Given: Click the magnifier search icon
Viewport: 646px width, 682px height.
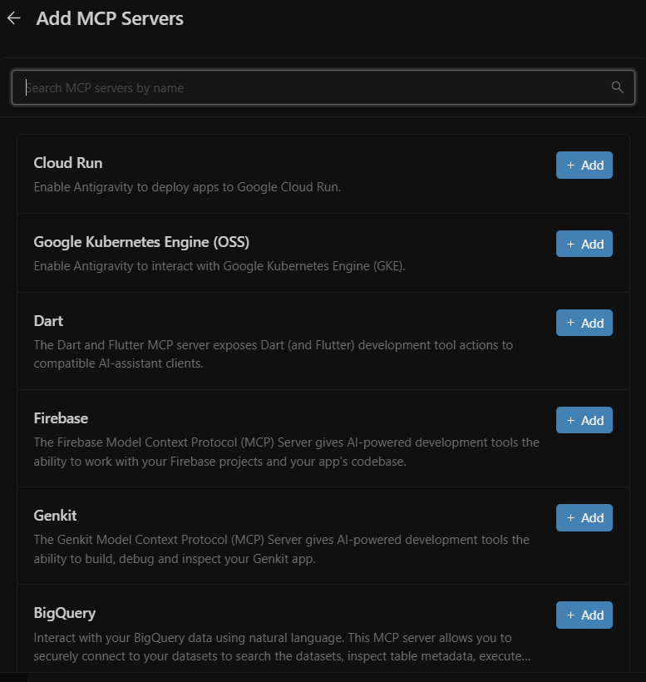Looking at the screenshot, I should coord(617,87).
